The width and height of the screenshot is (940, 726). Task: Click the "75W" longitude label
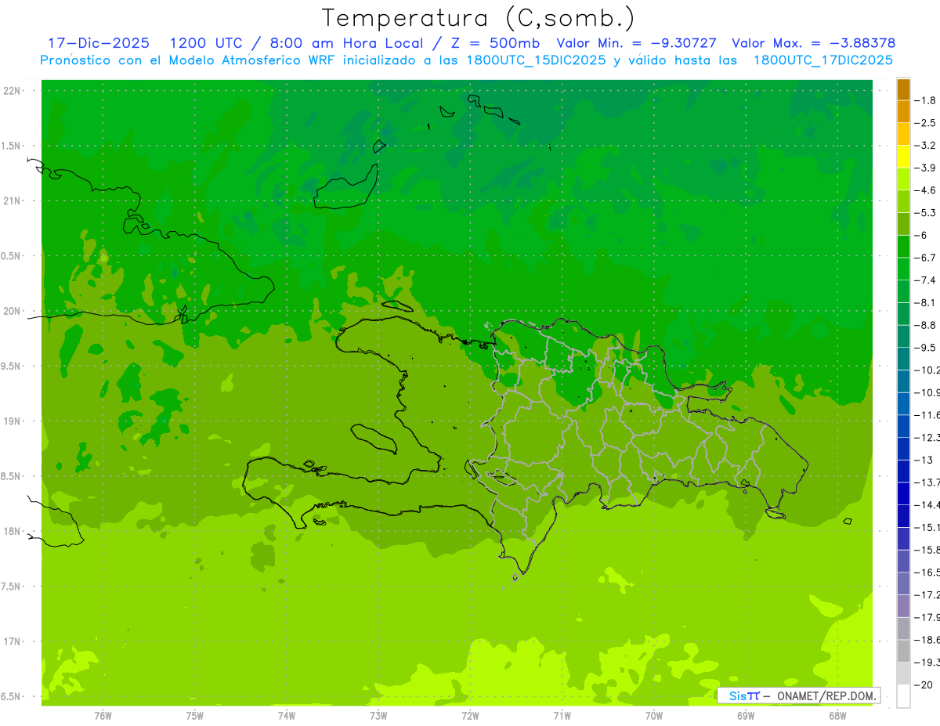pyautogui.click(x=195, y=716)
